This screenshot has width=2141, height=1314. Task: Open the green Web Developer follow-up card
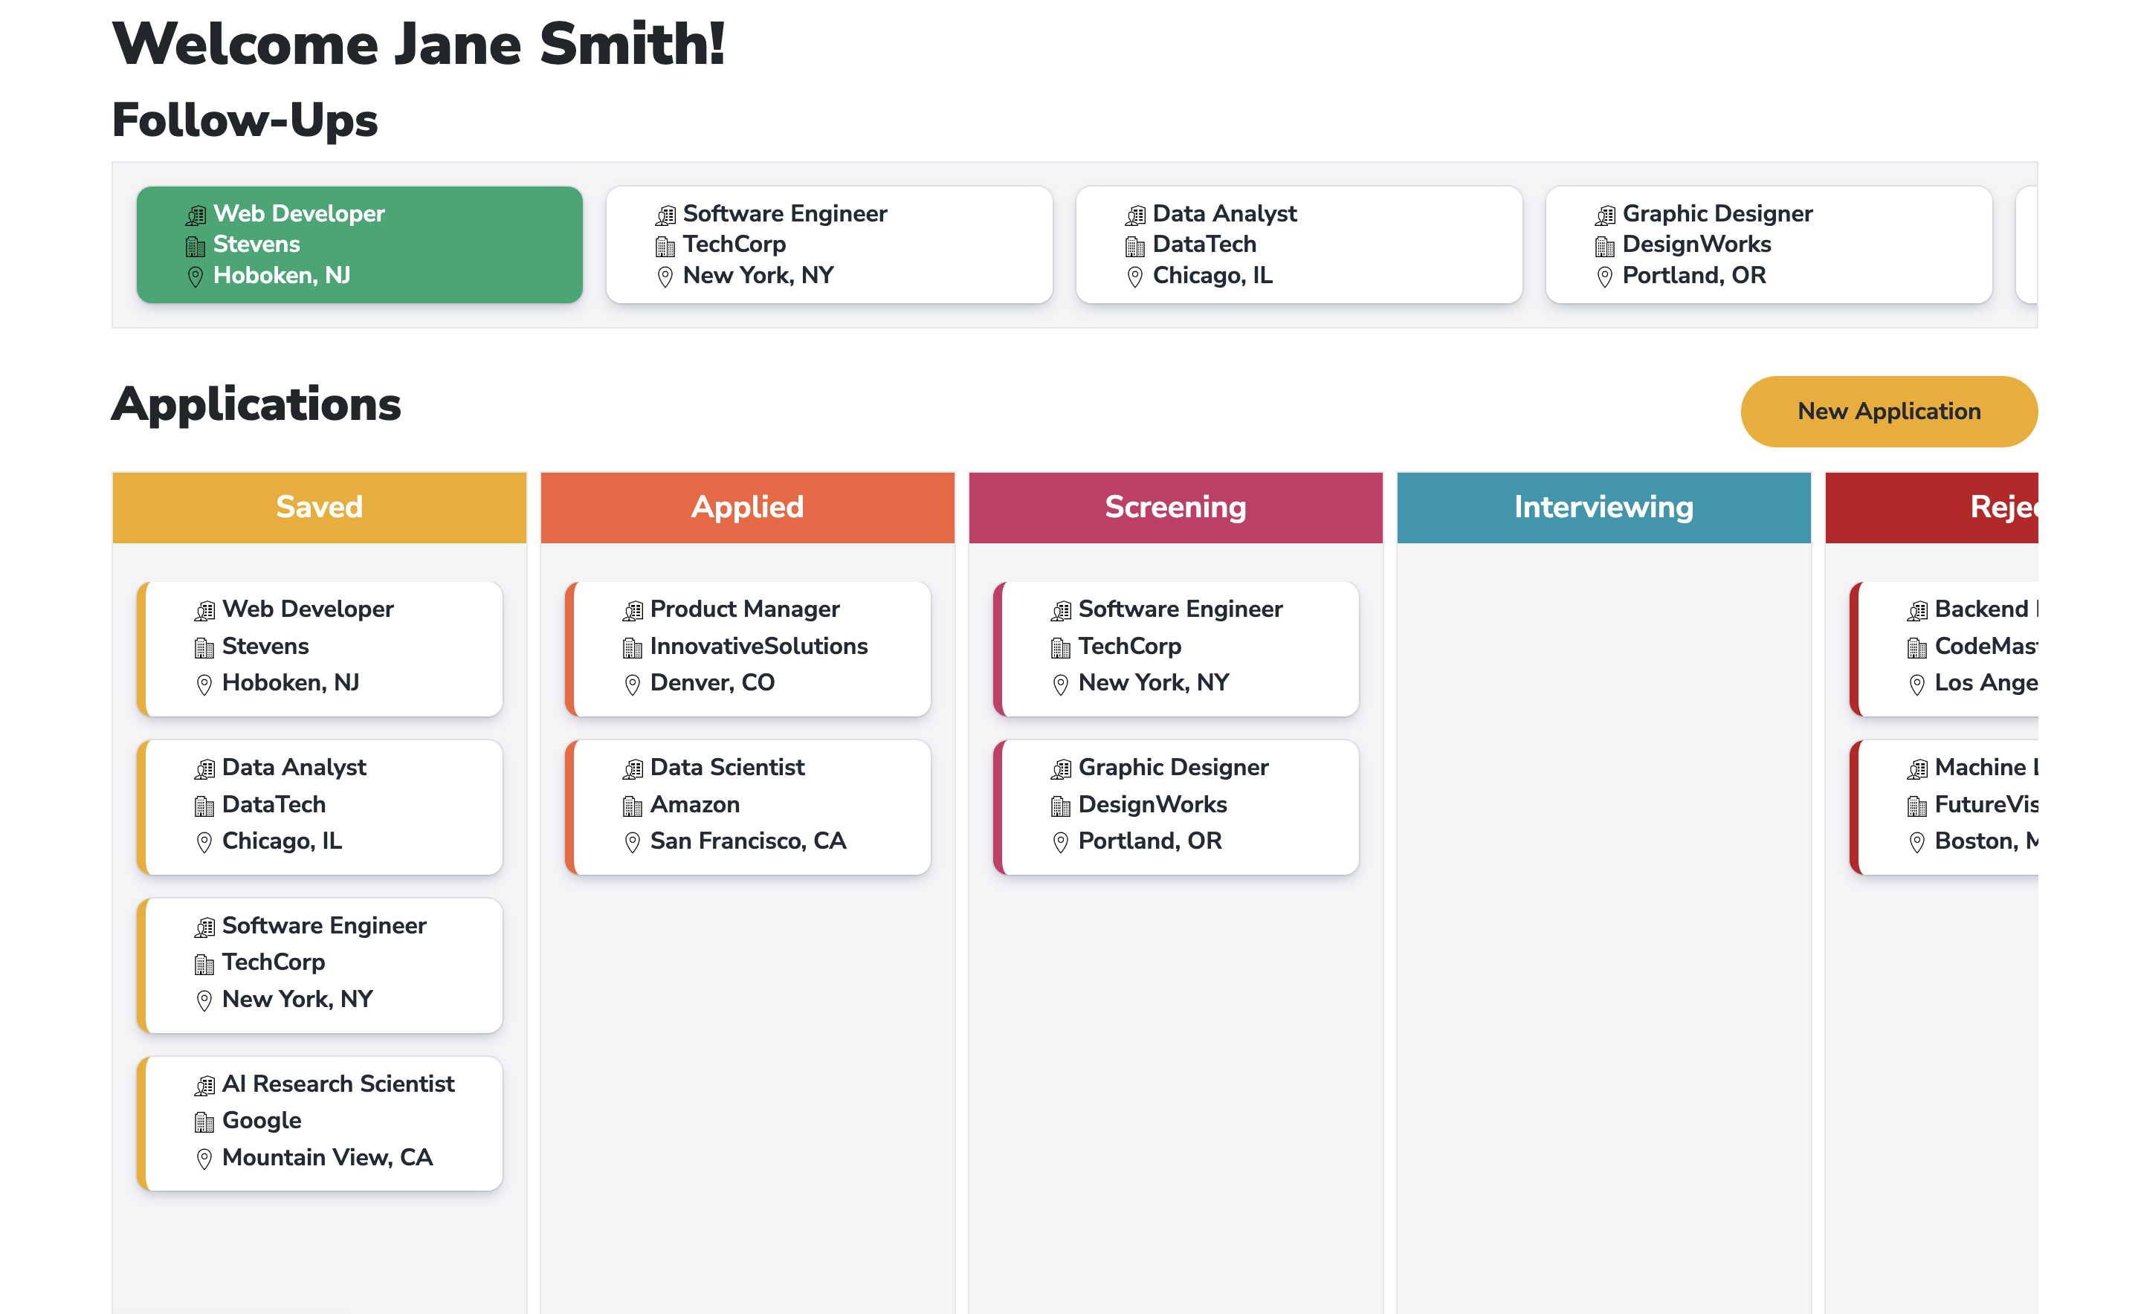(x=359, y=245)
